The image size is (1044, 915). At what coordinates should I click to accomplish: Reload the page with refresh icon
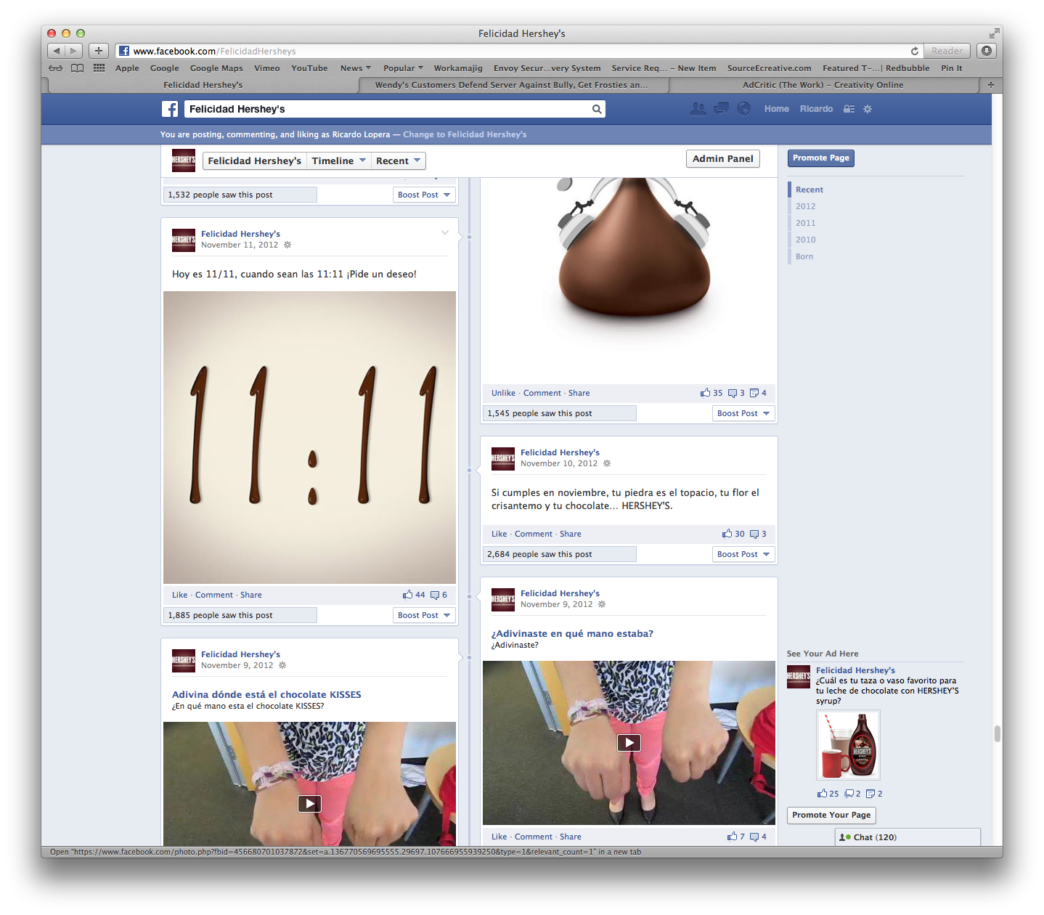915,51
